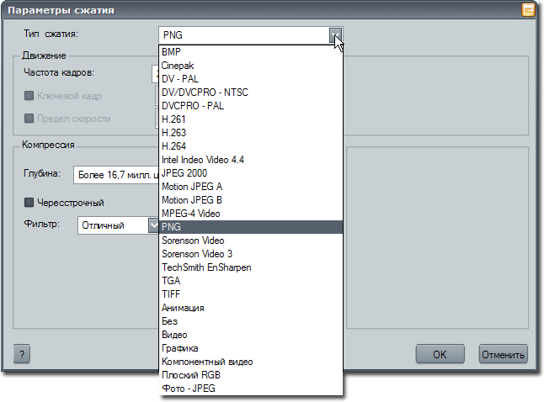Viewport: 544px width, 402px height.
Task: Click the Ключевой кадр checkbox
Action: tap(29, 96)
